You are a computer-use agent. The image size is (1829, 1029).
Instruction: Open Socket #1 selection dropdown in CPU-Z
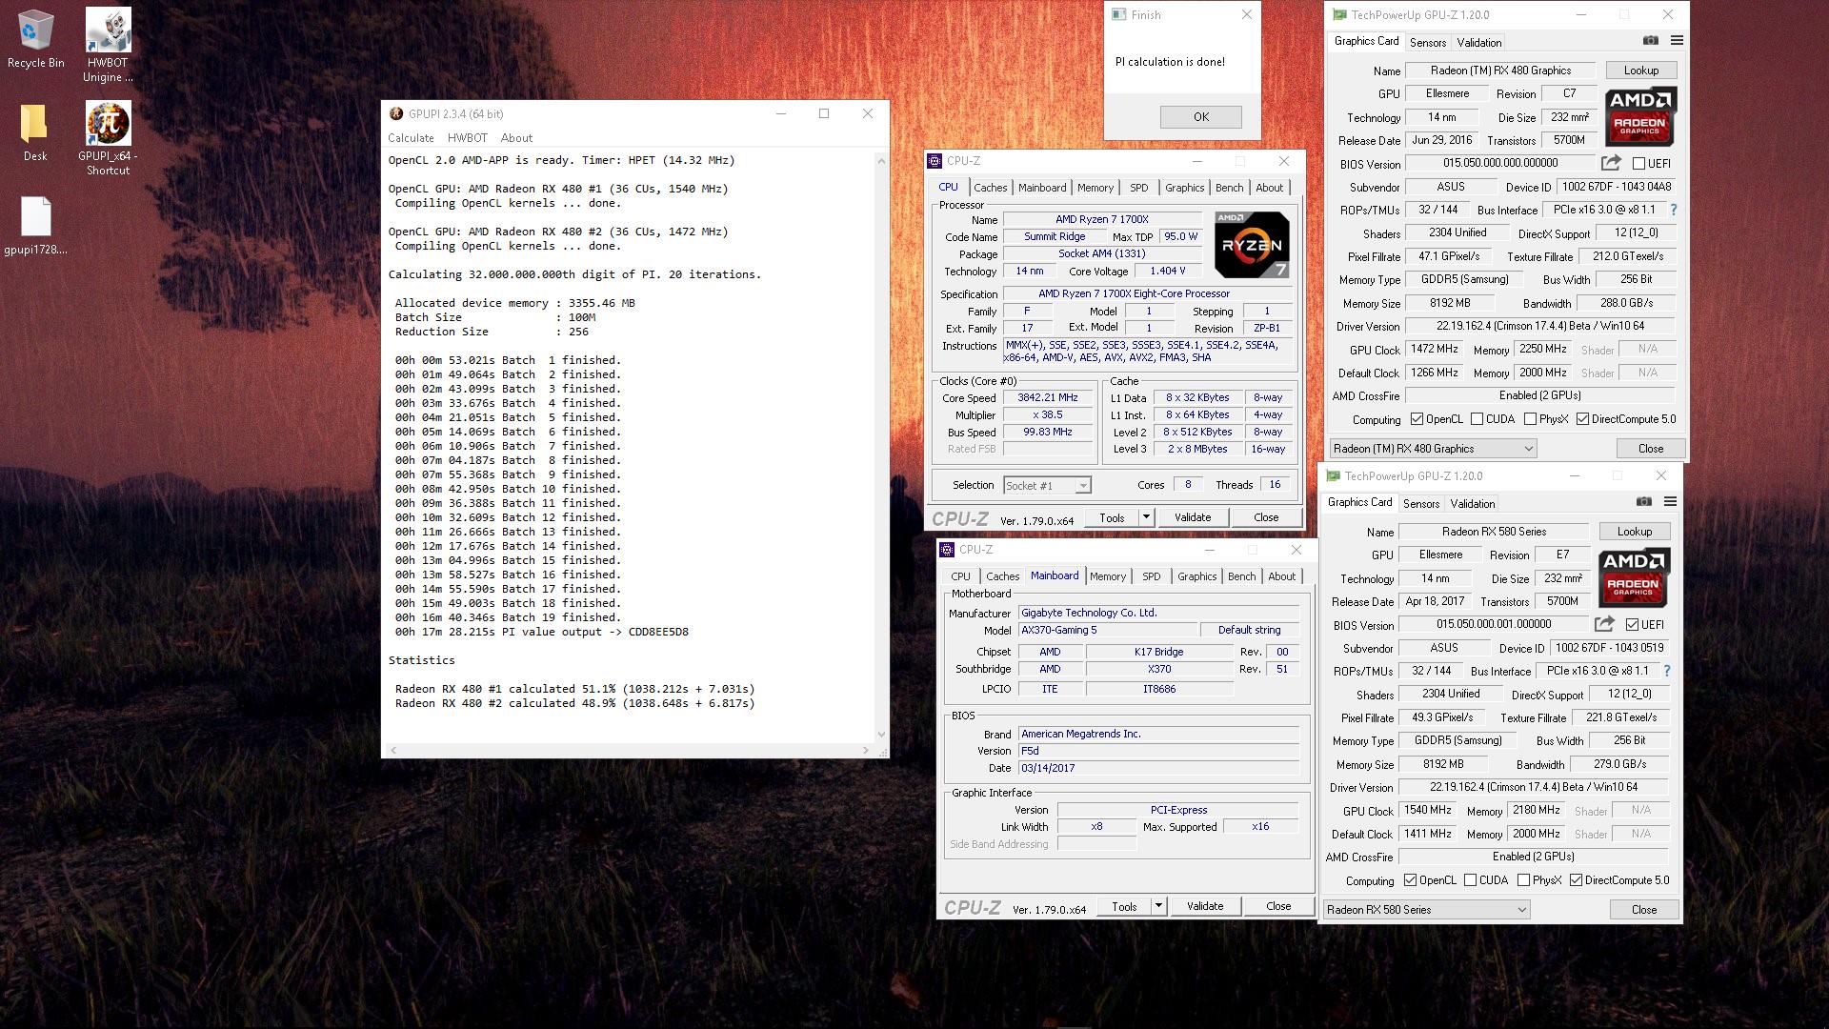click(1046, 486)
